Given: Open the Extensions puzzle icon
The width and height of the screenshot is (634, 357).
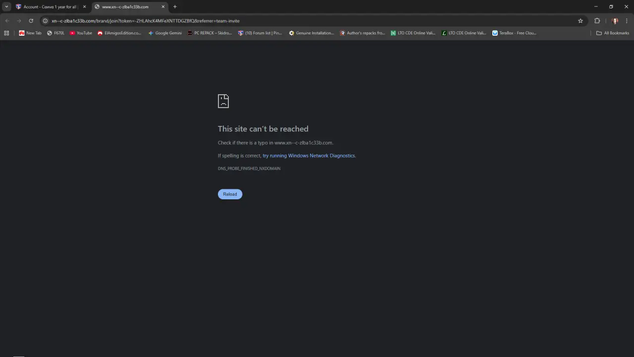Looking at the screenshot, I should pyautogui.click(x=597, y=21).
